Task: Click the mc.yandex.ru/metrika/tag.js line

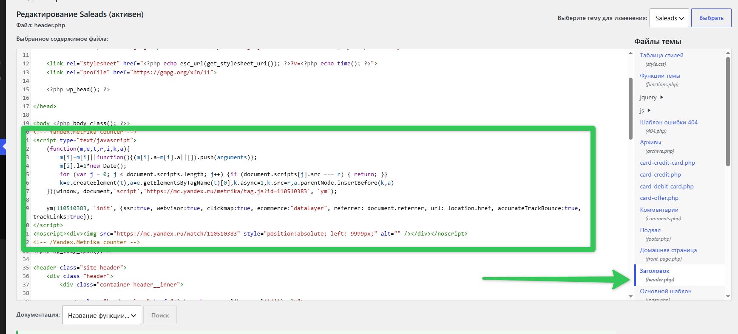Action: click(192, 191)
